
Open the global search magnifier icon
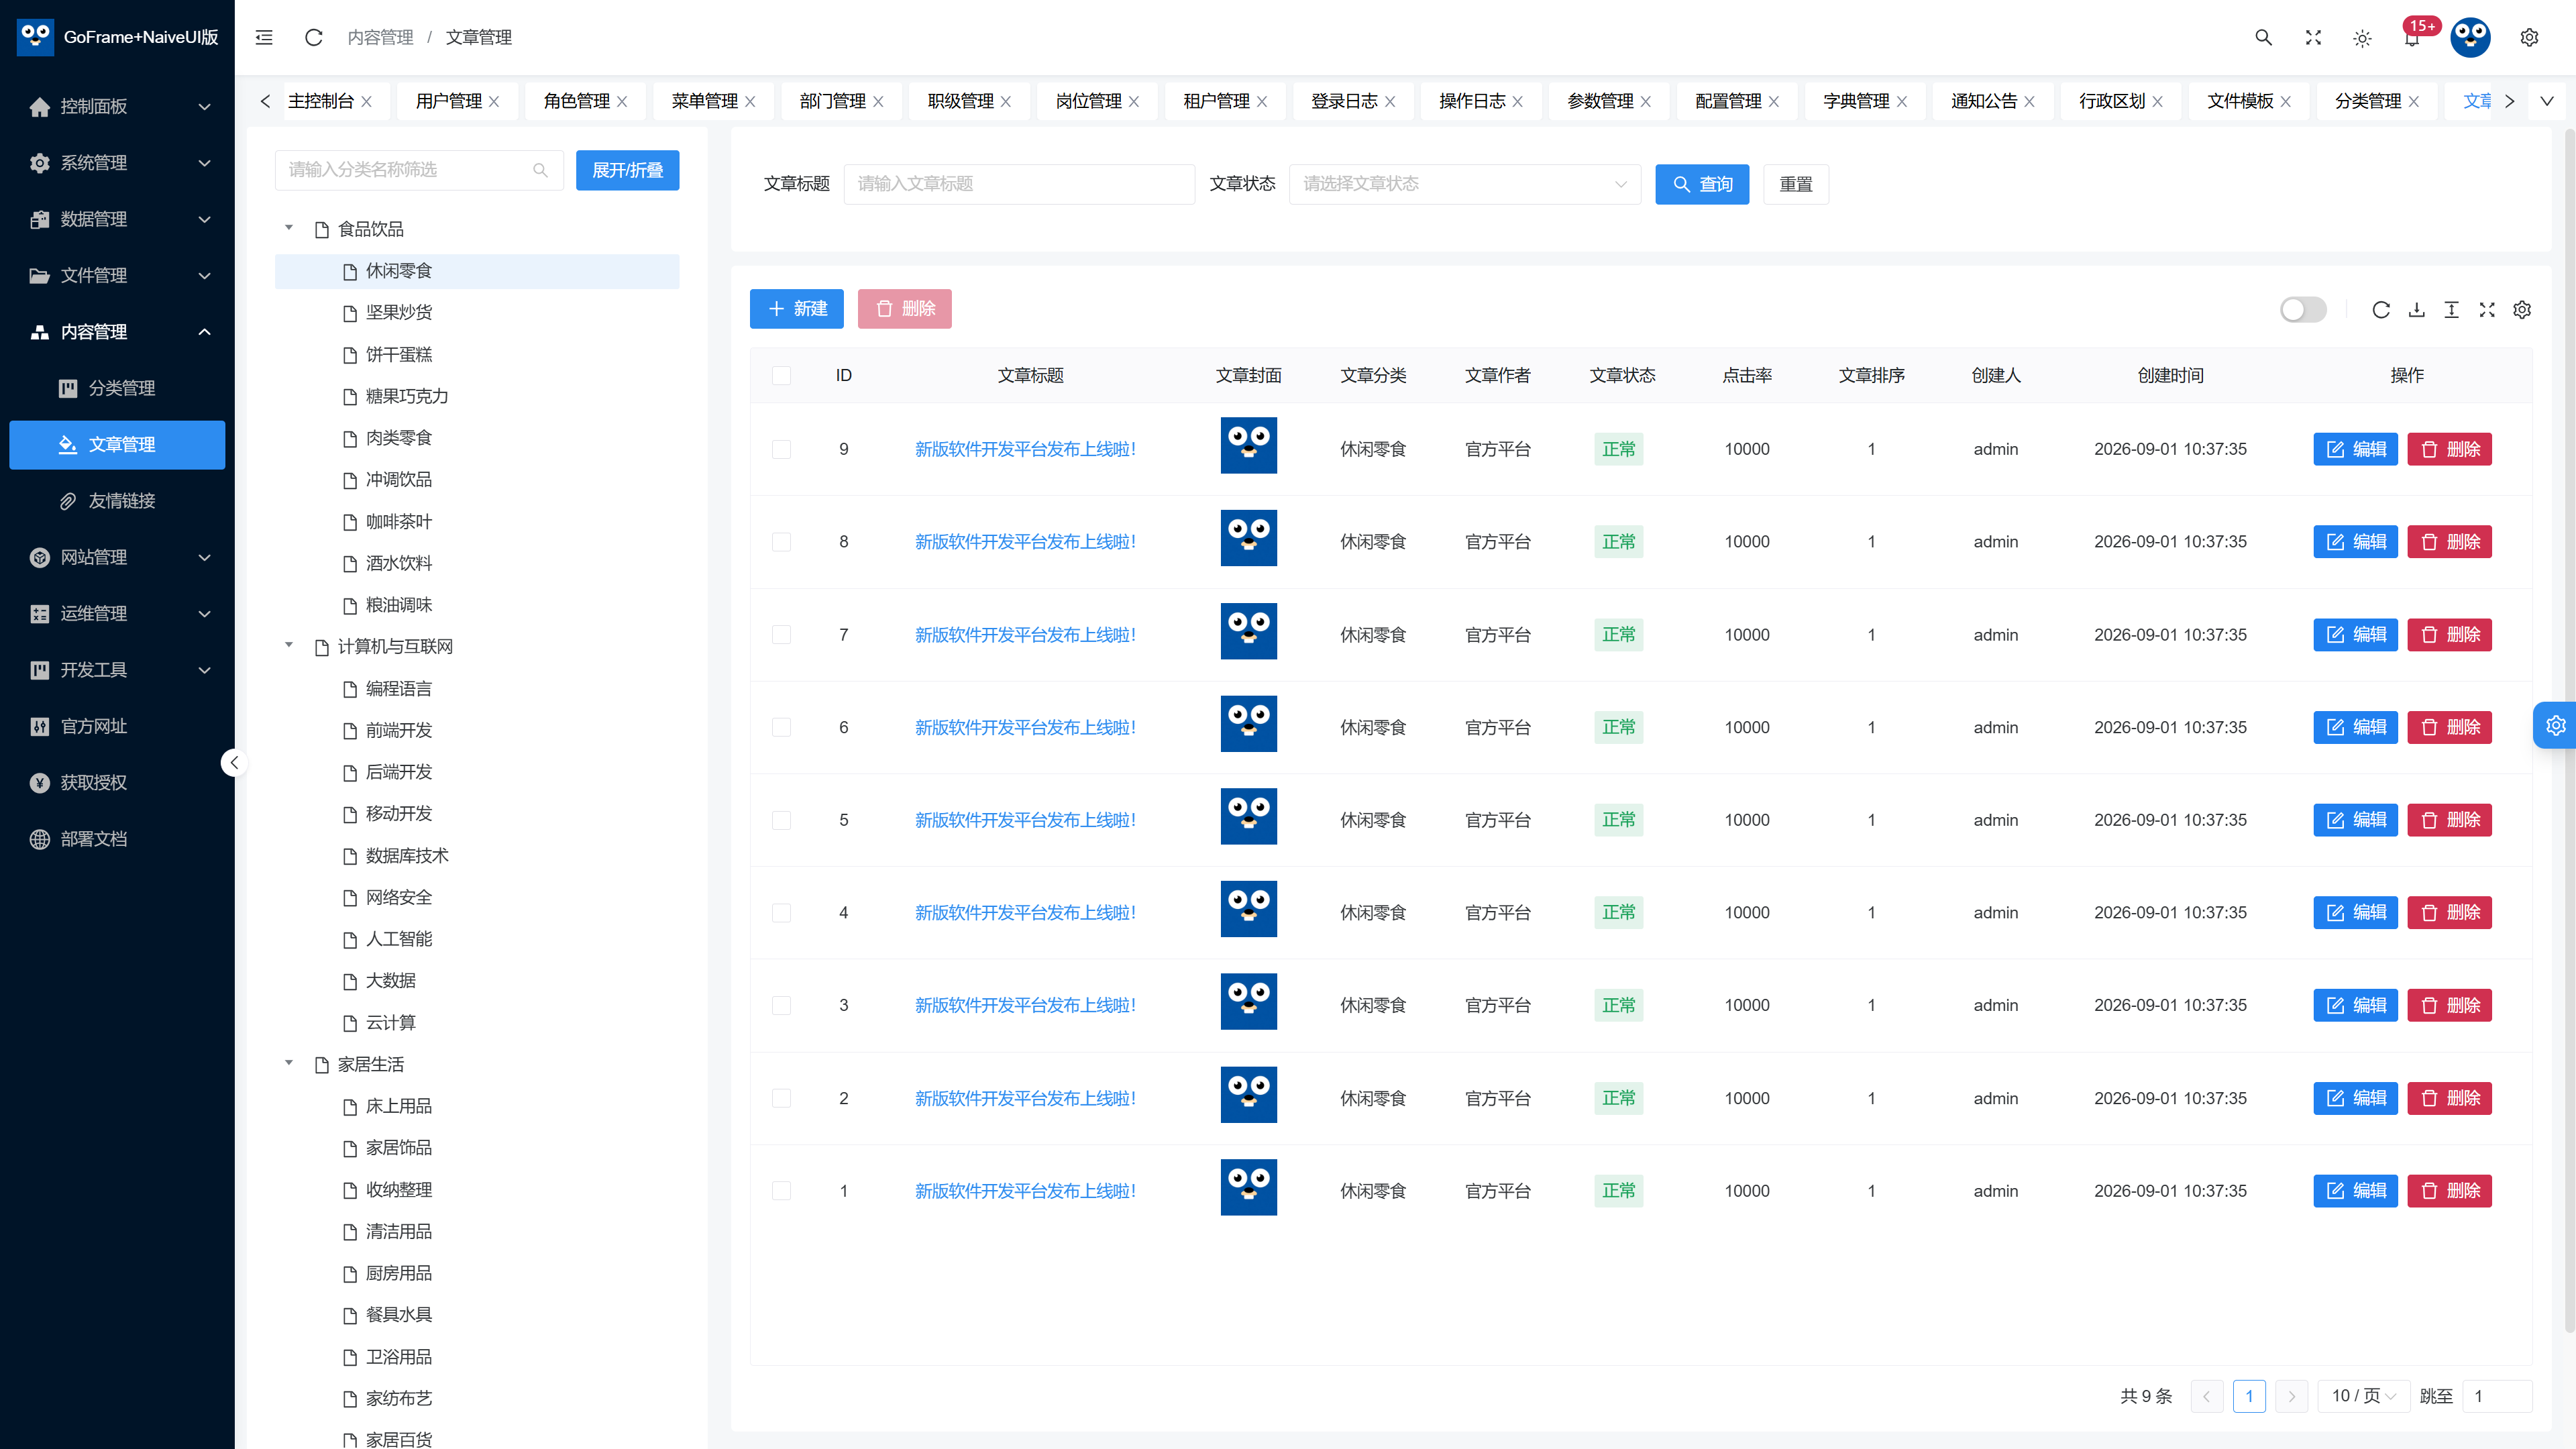(x=2263, y=37)
